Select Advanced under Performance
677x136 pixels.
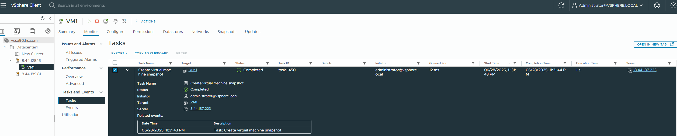(x=75, y=84)
